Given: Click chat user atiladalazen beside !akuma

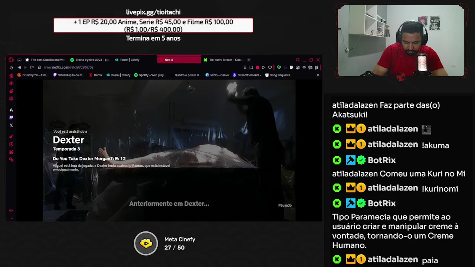Looking at the screenshot, I should 393,145.
